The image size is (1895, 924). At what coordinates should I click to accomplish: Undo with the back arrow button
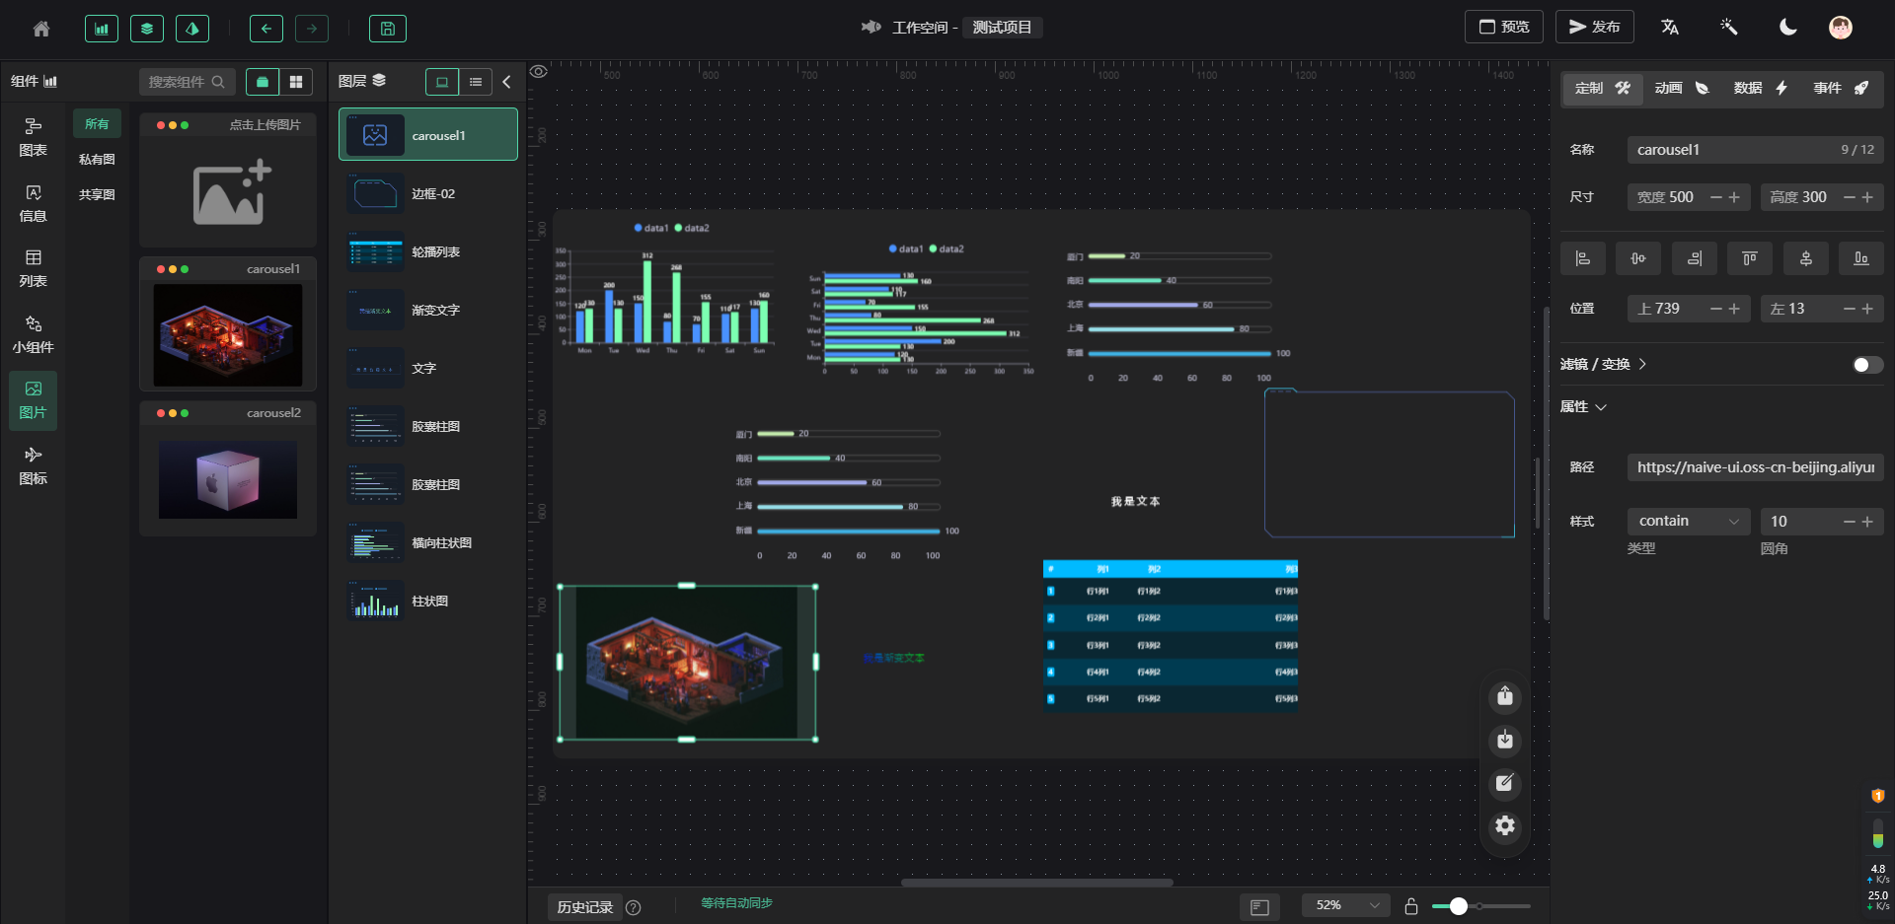(x=266, y=29)
